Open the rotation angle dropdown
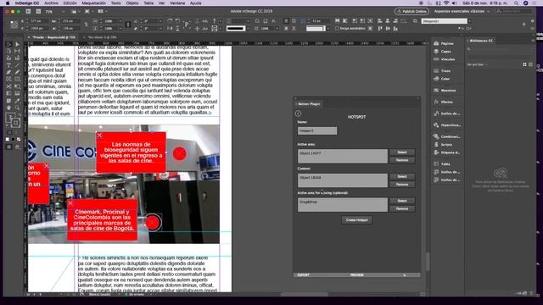 (160, 21)
